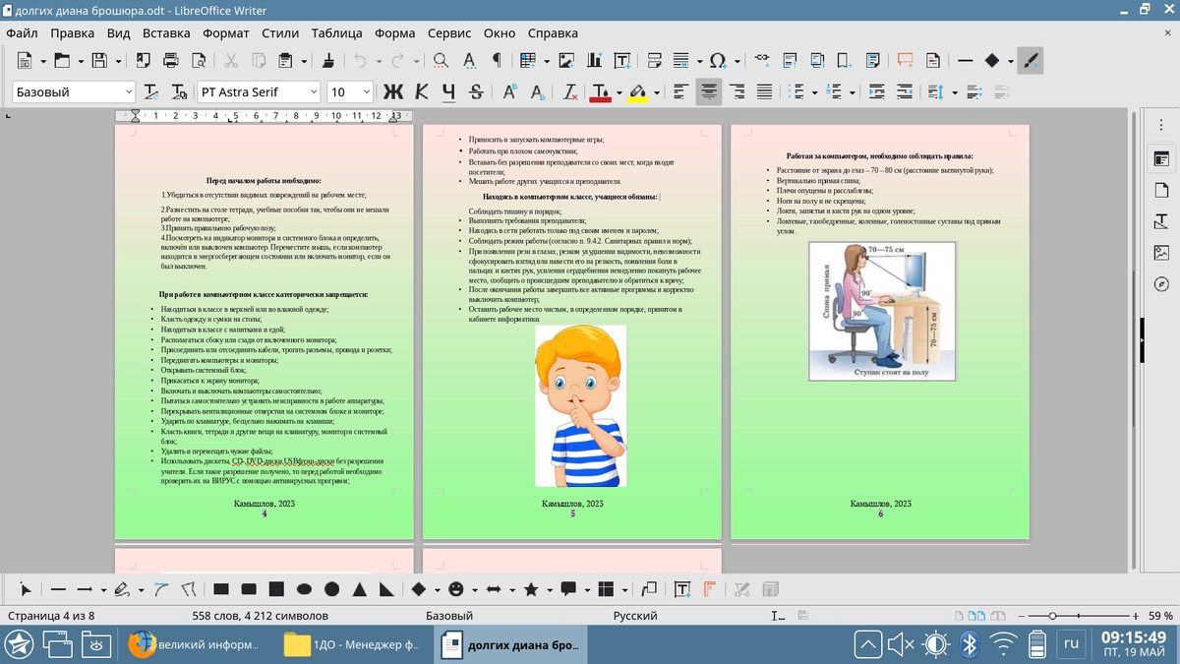The height and width of the screenshot is (664, 1180).
Task: Toggle Bold (Ж) formatting
Action: pos(393,92)
